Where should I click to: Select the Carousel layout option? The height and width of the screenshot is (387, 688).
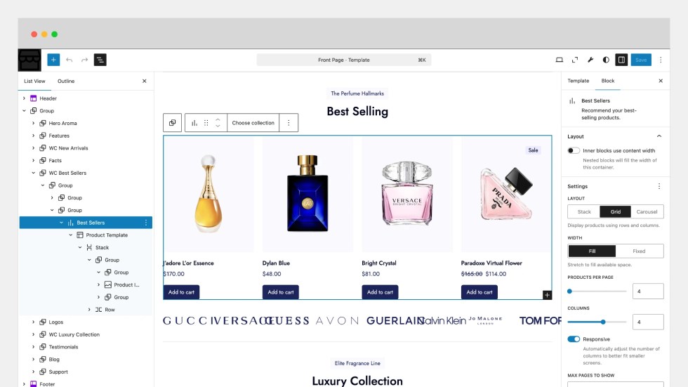[647, 211]
